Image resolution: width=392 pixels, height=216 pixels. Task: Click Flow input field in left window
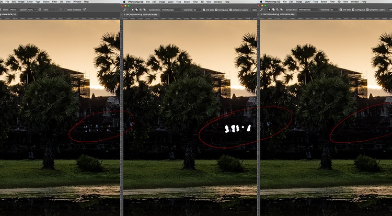coord(53,10)
